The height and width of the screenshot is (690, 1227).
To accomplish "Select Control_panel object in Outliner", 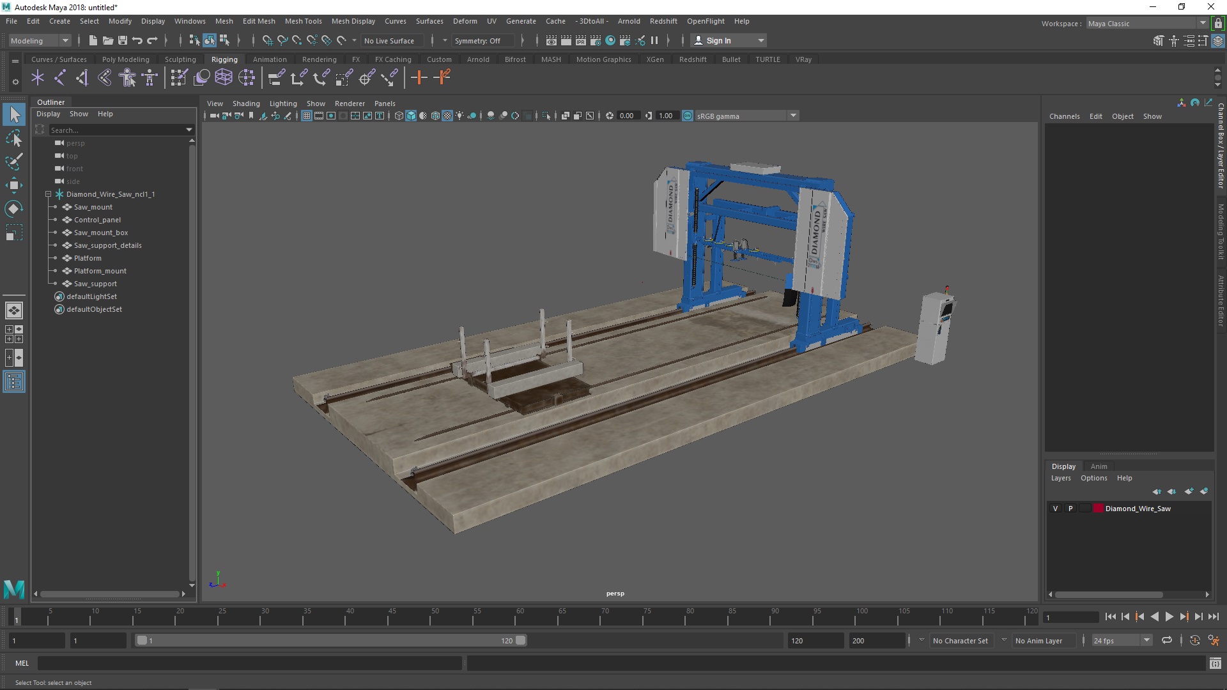I will pos(97,220).
